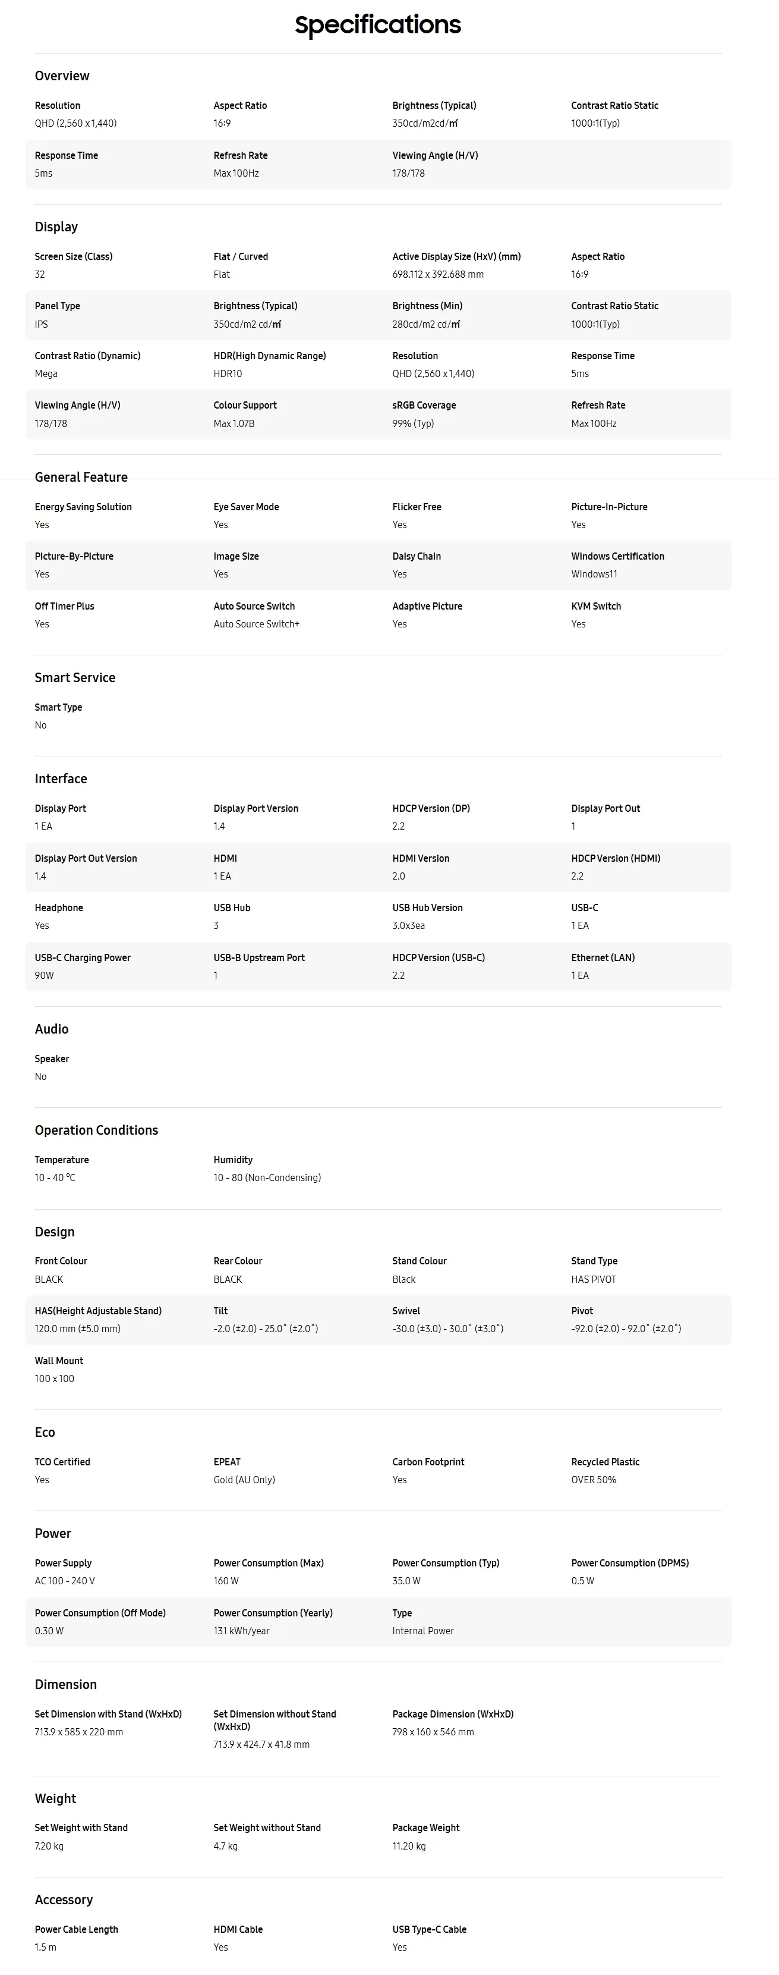This screenshot has height=1975, width=779.
Task: Click the USB-C Charging Power label
Action: click(x=83, y=957)
